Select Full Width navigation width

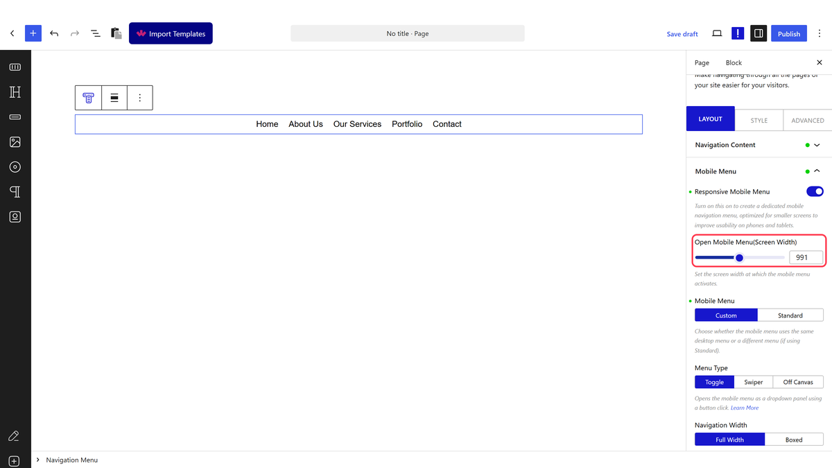pyautogui.click(x=729, y=440)
